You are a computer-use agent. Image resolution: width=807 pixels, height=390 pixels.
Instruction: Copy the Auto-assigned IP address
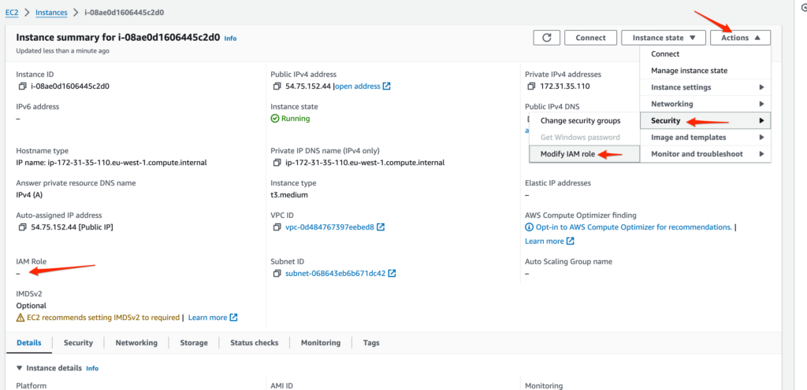(x=22, y=226)
